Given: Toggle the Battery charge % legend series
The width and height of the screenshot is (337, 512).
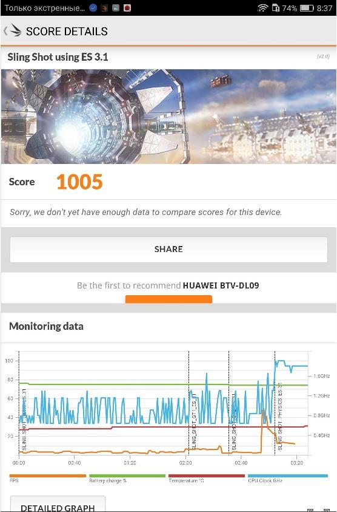Looking at the screenshot, I should (127, 479).
